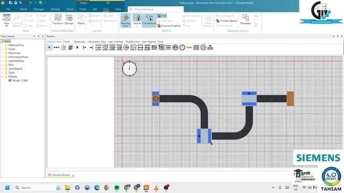Viewport: 344px width, 193px height.
Task: Pick the Connector tool in Toolbox
Action: click(56, 48)
